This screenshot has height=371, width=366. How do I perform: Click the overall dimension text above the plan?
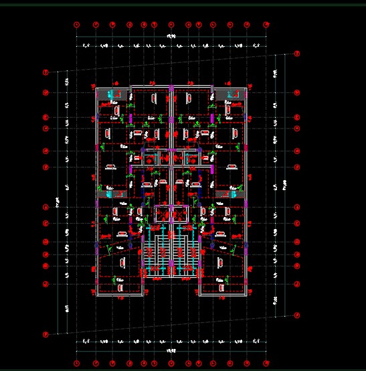[x=171, y=36]
